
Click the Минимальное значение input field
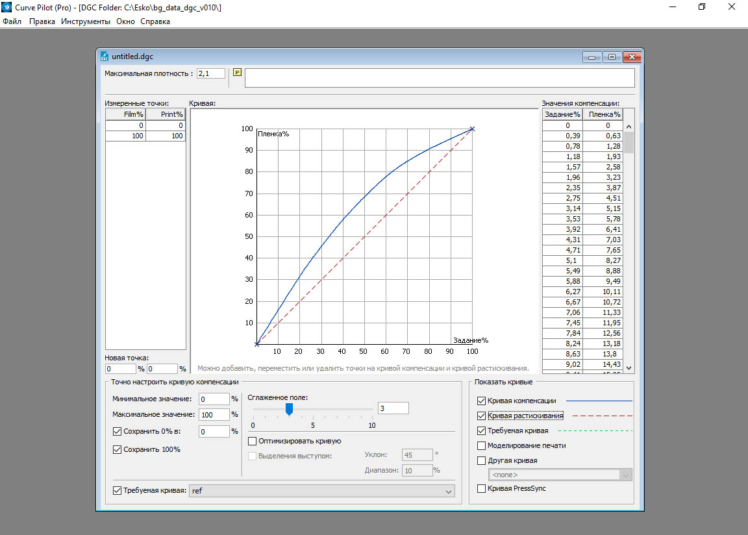tap(214, 399)
